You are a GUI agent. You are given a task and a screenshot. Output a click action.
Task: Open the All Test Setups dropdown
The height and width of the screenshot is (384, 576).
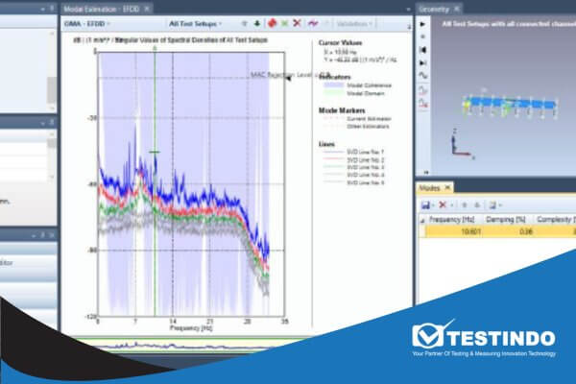tap(196, 24)
